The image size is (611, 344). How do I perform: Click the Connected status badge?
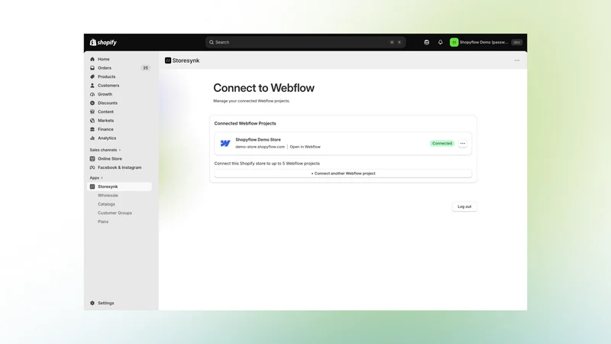(x=442, y=144)
